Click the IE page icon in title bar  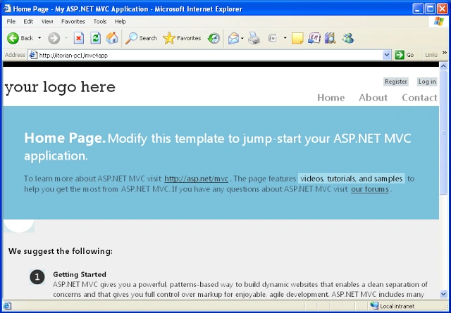coord(8,8)
